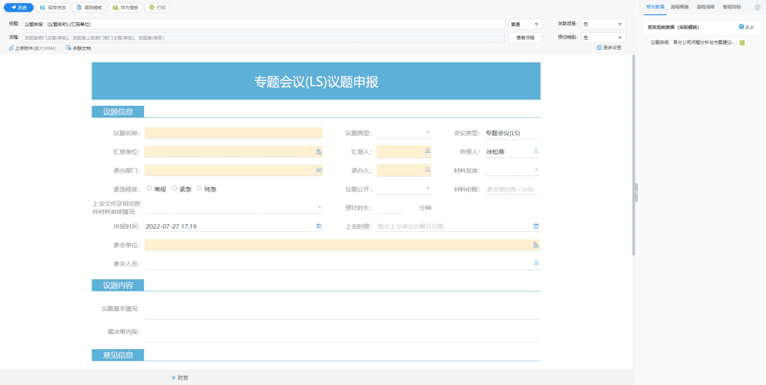Click person icon in 申报人 field
This screenshot has width=766, height=385.
tap(536, 152)
